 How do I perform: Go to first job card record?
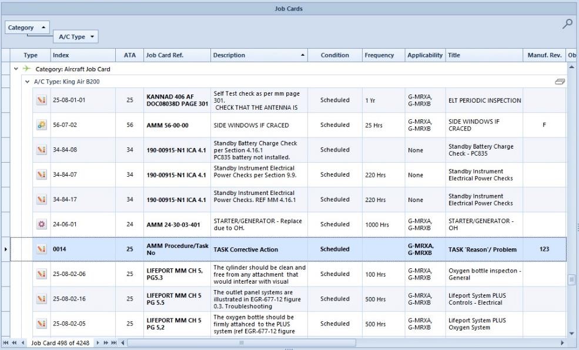tap(5, 342)
